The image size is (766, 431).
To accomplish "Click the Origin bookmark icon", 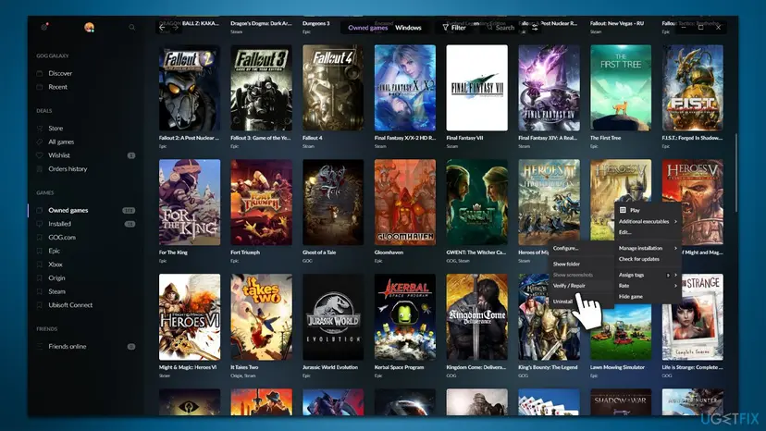I will pos(40,278).
